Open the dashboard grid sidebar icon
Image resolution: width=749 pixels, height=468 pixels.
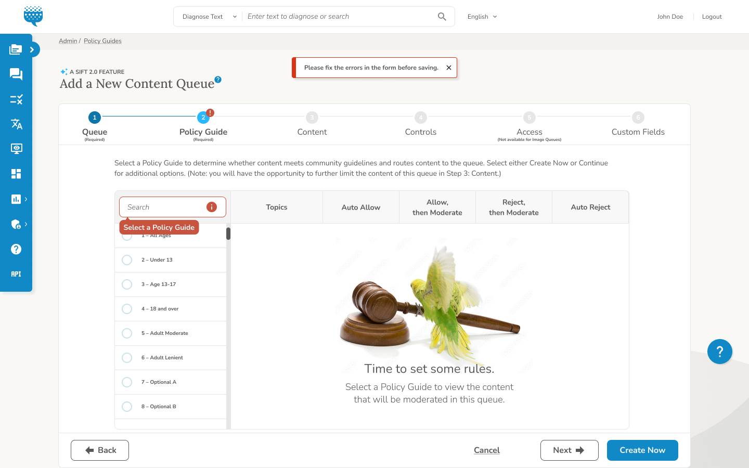[x=16, y=174]
